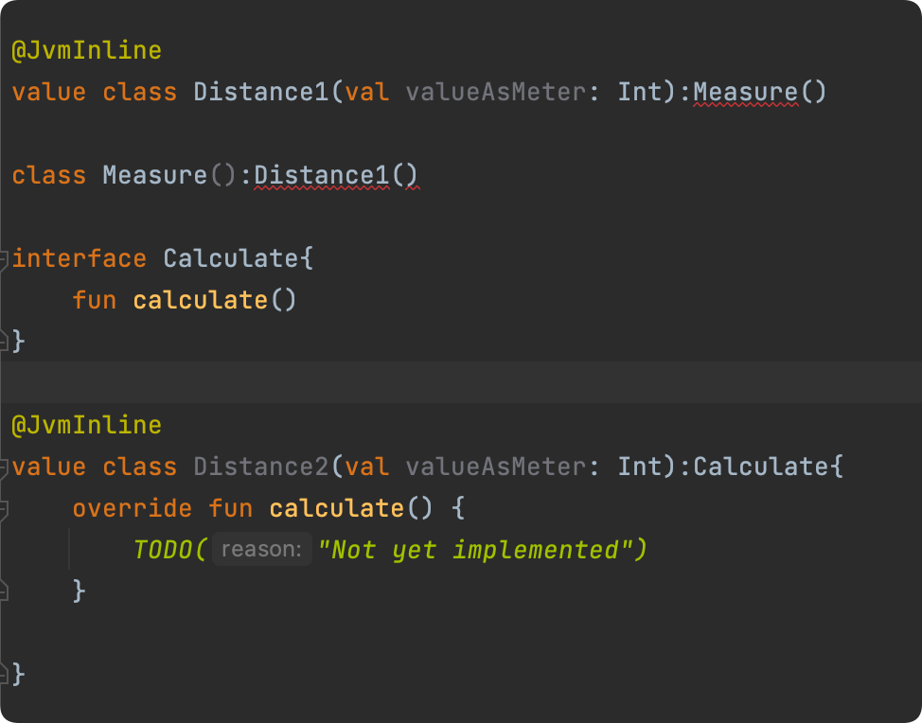Screen dimensions: 922x723
Task: Collapse the Distance2 value class fold marker
Action: click(4, 467)
